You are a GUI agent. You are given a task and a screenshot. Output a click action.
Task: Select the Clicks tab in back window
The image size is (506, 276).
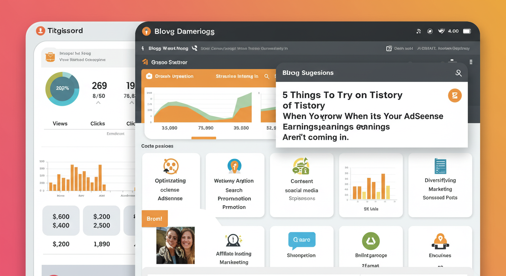[x=98, y=124]
